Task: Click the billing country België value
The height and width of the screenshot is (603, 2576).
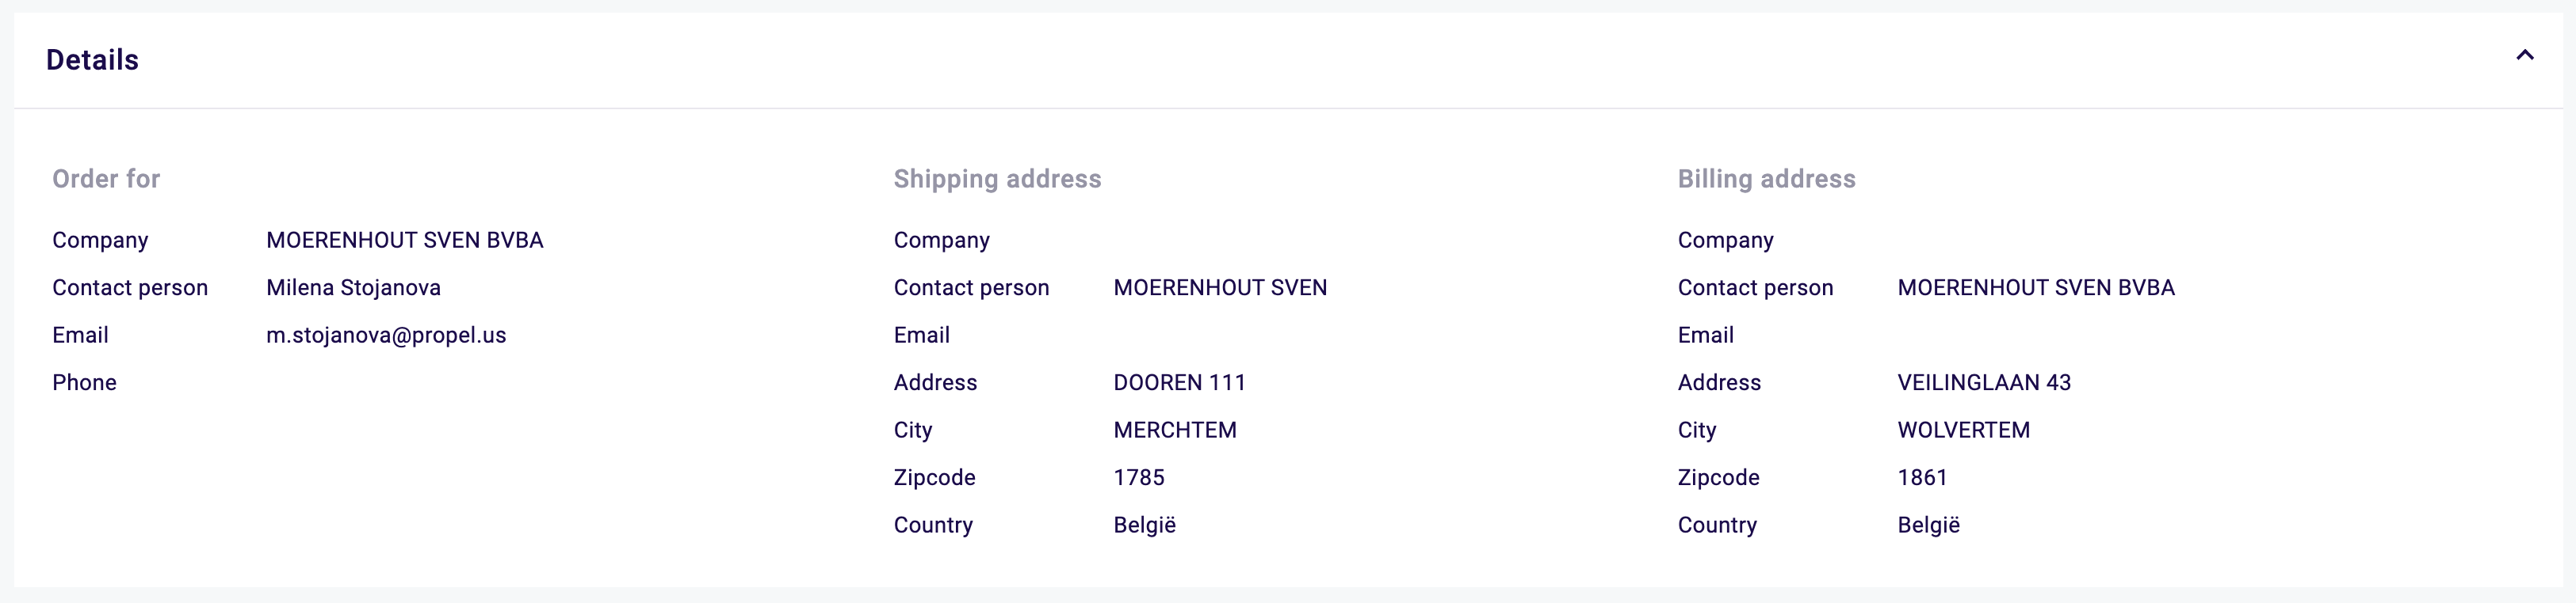Action: 1928,525
